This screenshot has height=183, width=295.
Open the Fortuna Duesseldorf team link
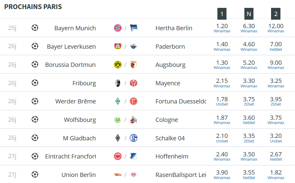[181, 101]
